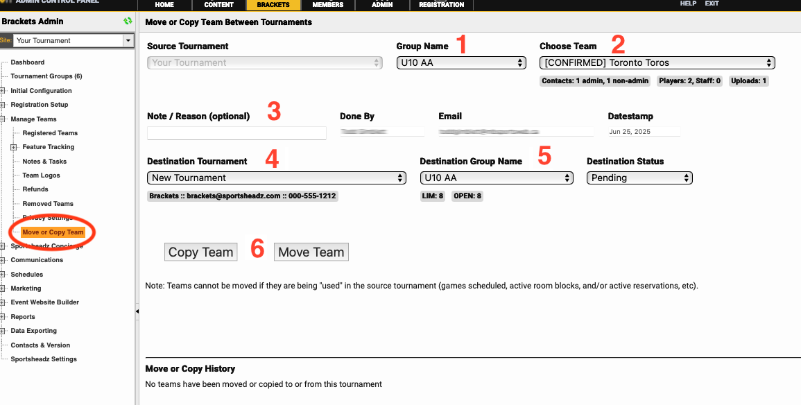Collapse the Manage Teams node
This screenshot has width=801, height=405.
pos(3,119)
